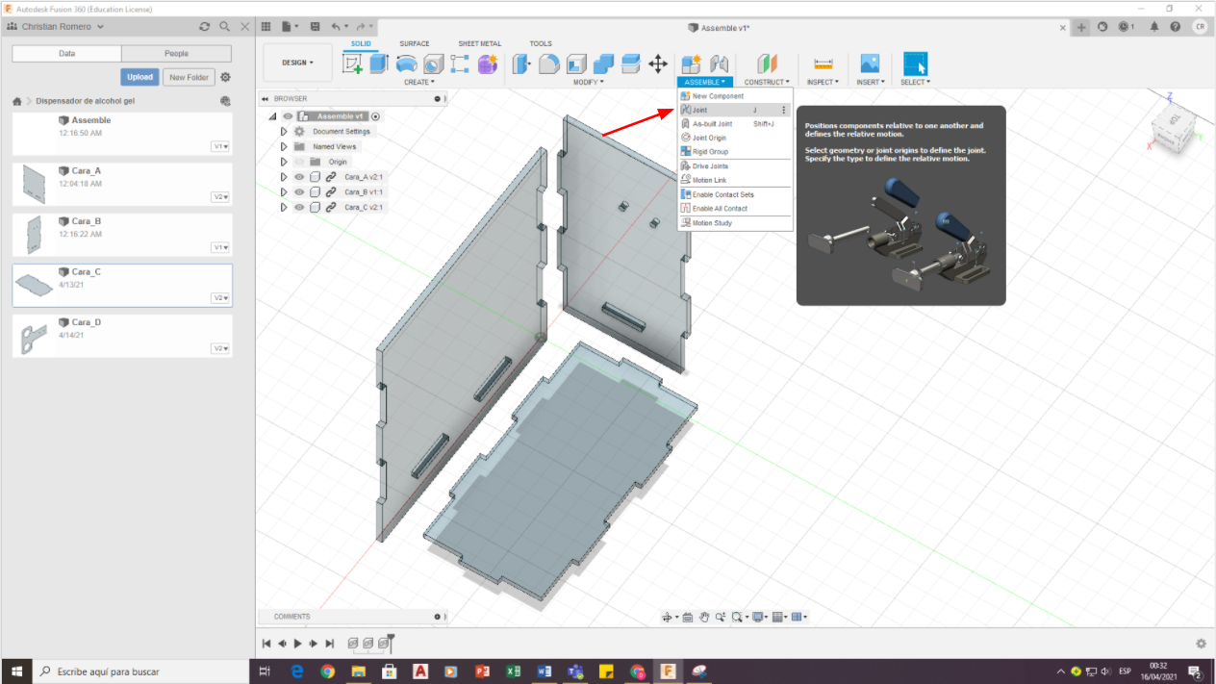This screenshot has height=684, width=1216.
Task: Open PowerPoint from the taskbar
Action: pyautogui.click(x=482, y=671)
